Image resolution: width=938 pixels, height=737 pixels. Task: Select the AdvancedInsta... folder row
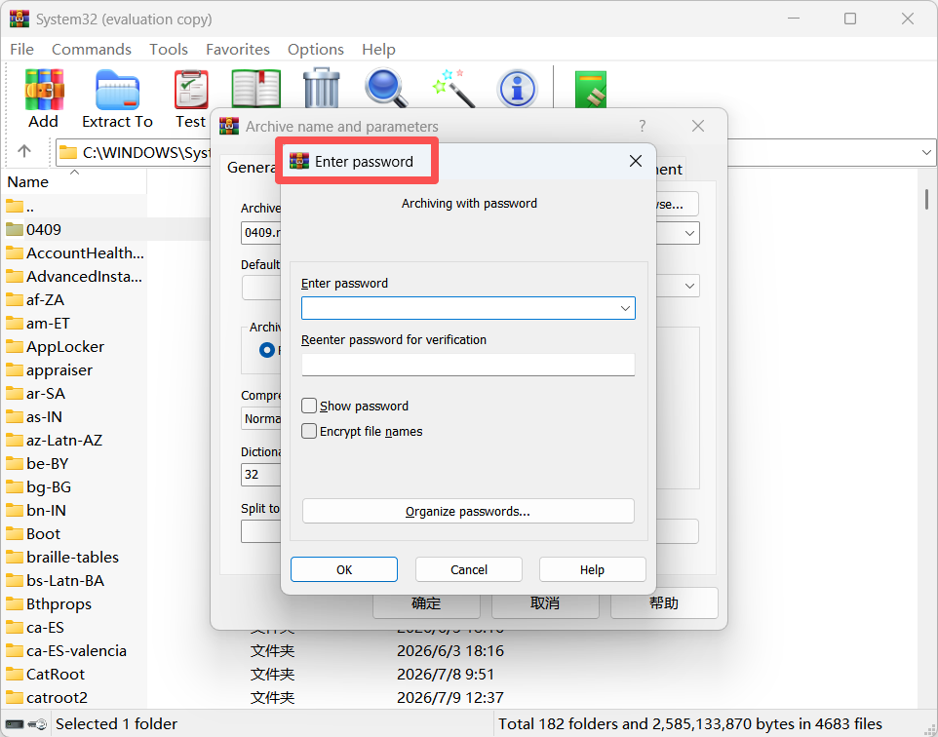pyautogui.click(x=75, y=277)
